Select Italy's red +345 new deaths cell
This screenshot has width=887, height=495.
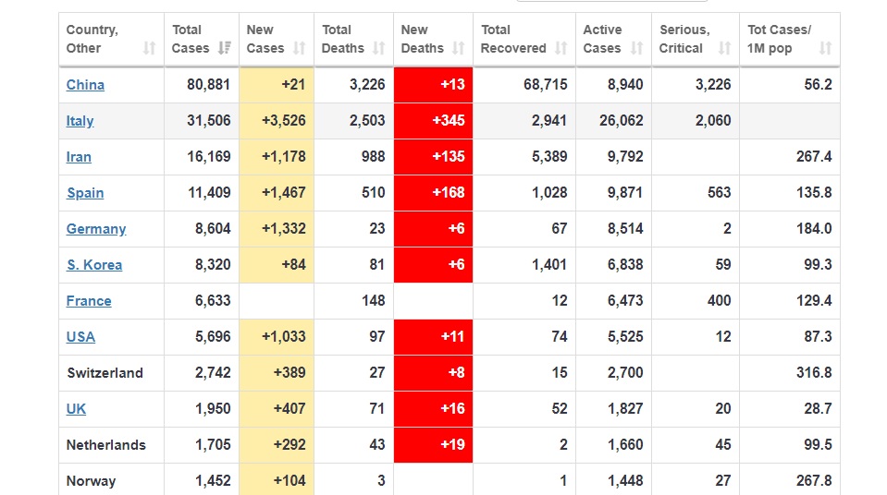[433, 121]
